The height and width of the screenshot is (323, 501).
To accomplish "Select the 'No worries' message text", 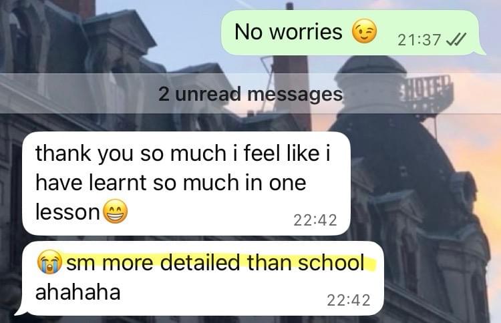I will point(288,32).
